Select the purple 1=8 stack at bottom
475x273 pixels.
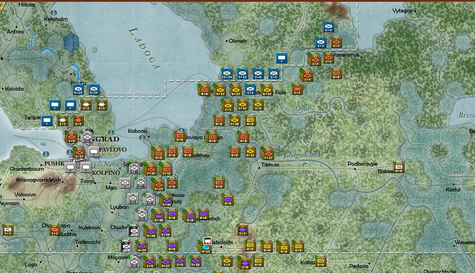[244, 263]
